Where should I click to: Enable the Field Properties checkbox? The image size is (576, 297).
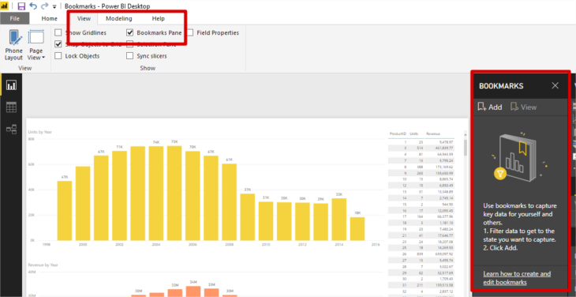pos(189,32)
